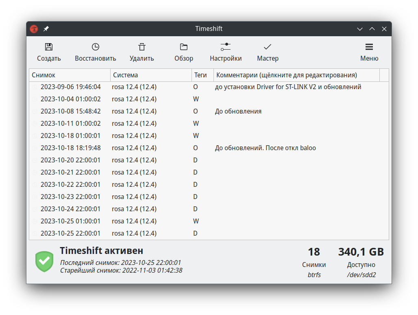Select snapshot 2023-10-25 01:00:01
This screenshot has width=418, height=315.
pyautogui.click(x=209, y=221)
